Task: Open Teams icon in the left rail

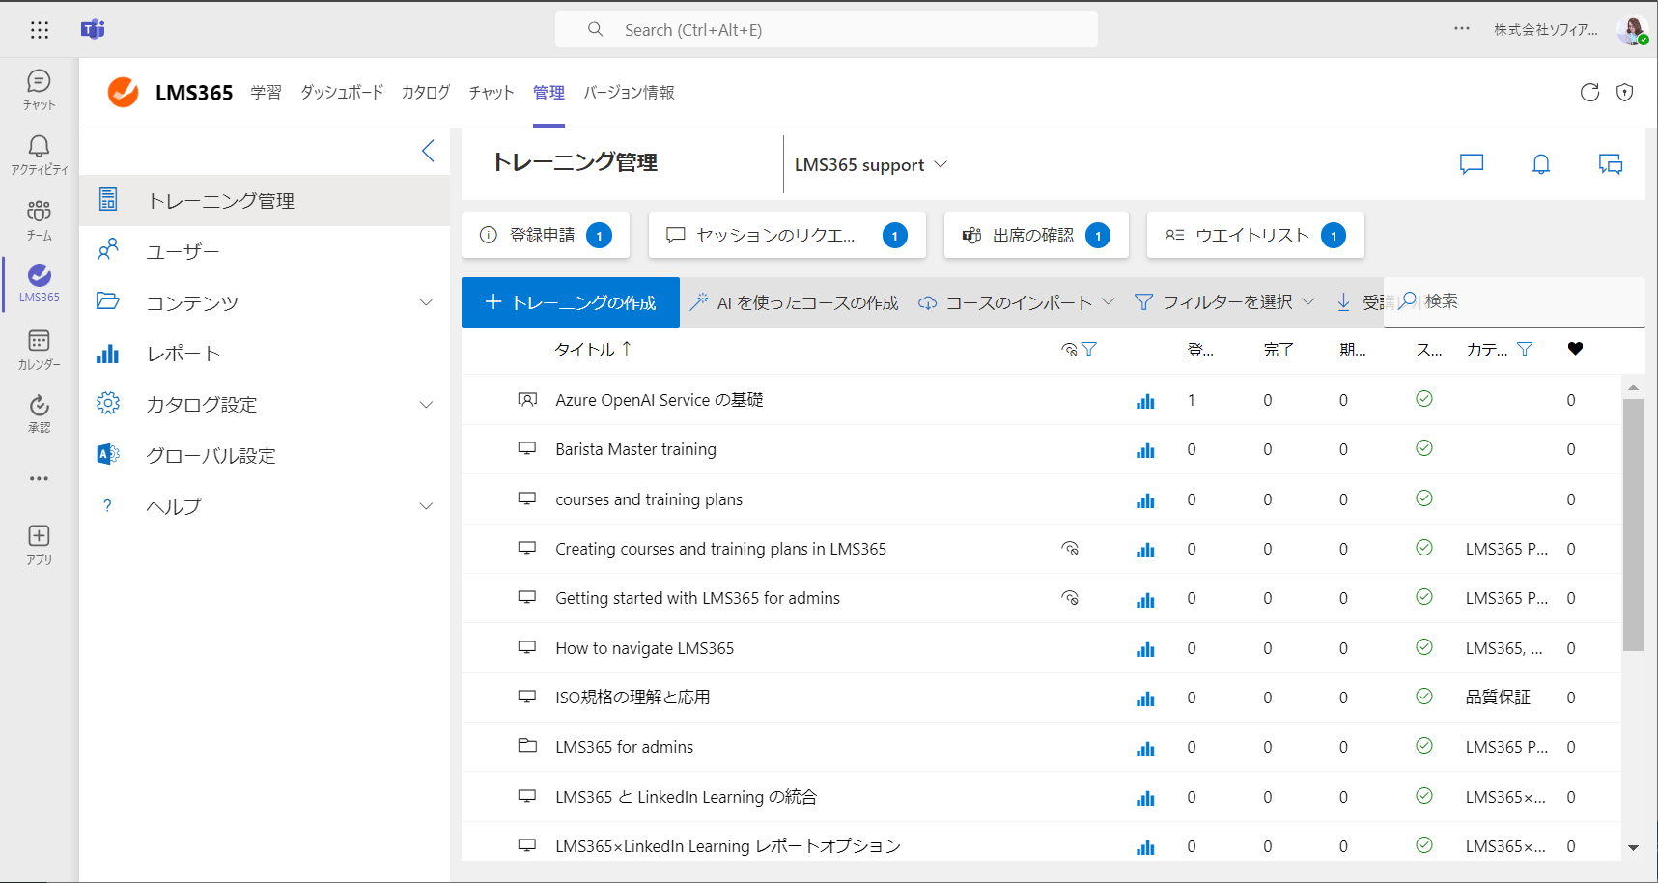Action: click(x=39, y=219)
